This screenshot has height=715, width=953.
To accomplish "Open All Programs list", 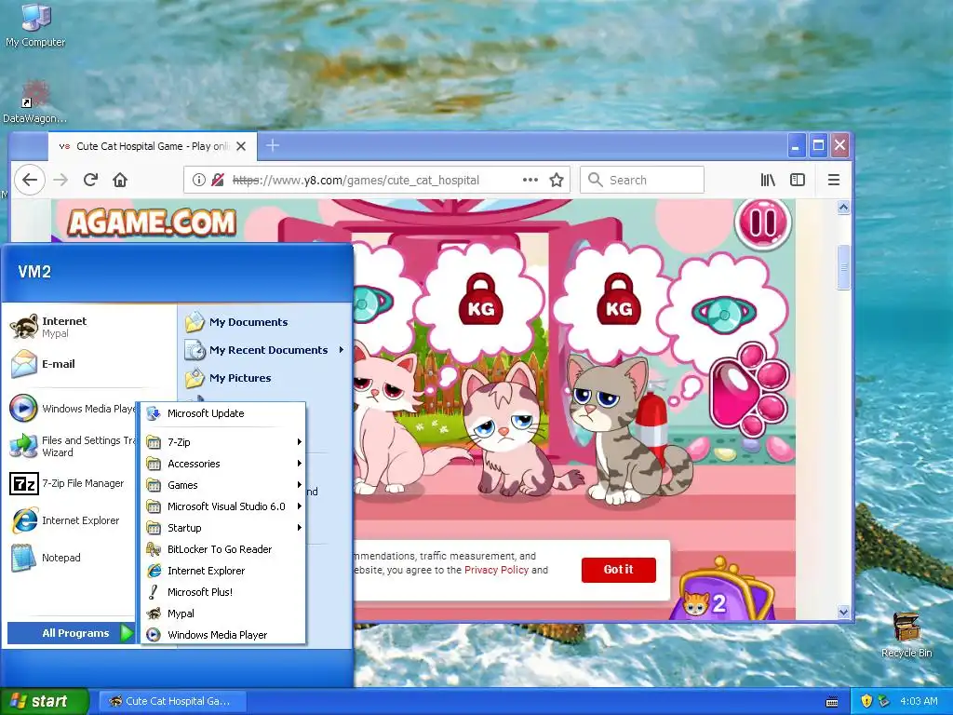I will click(x=71, y=633).
